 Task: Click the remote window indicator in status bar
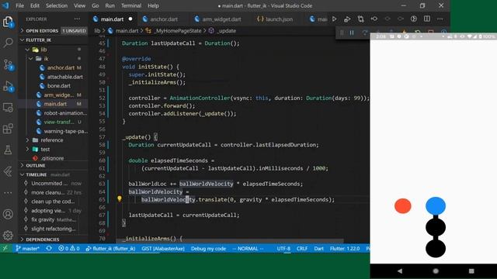[x=5, y=249]
